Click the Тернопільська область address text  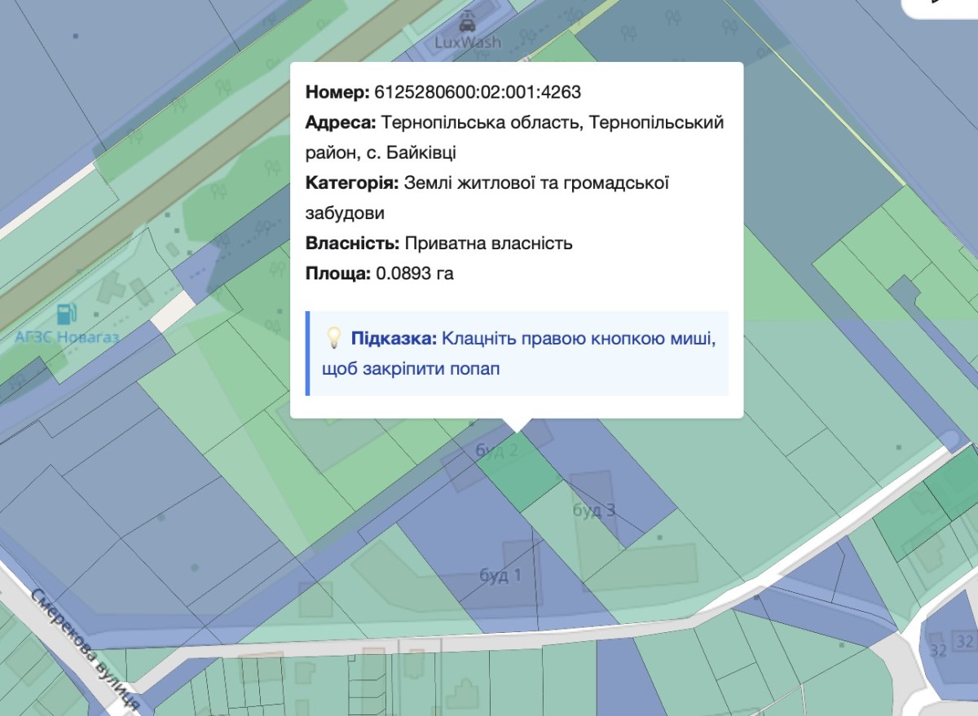point(481,122)
